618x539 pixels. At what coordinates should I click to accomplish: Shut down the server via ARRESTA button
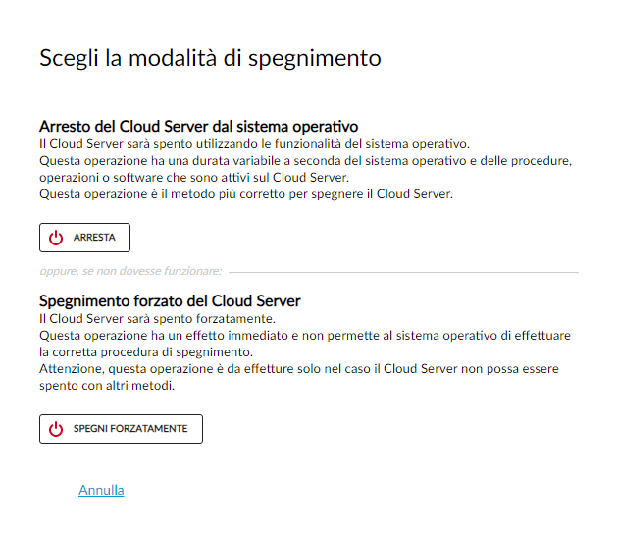(84, 238)
